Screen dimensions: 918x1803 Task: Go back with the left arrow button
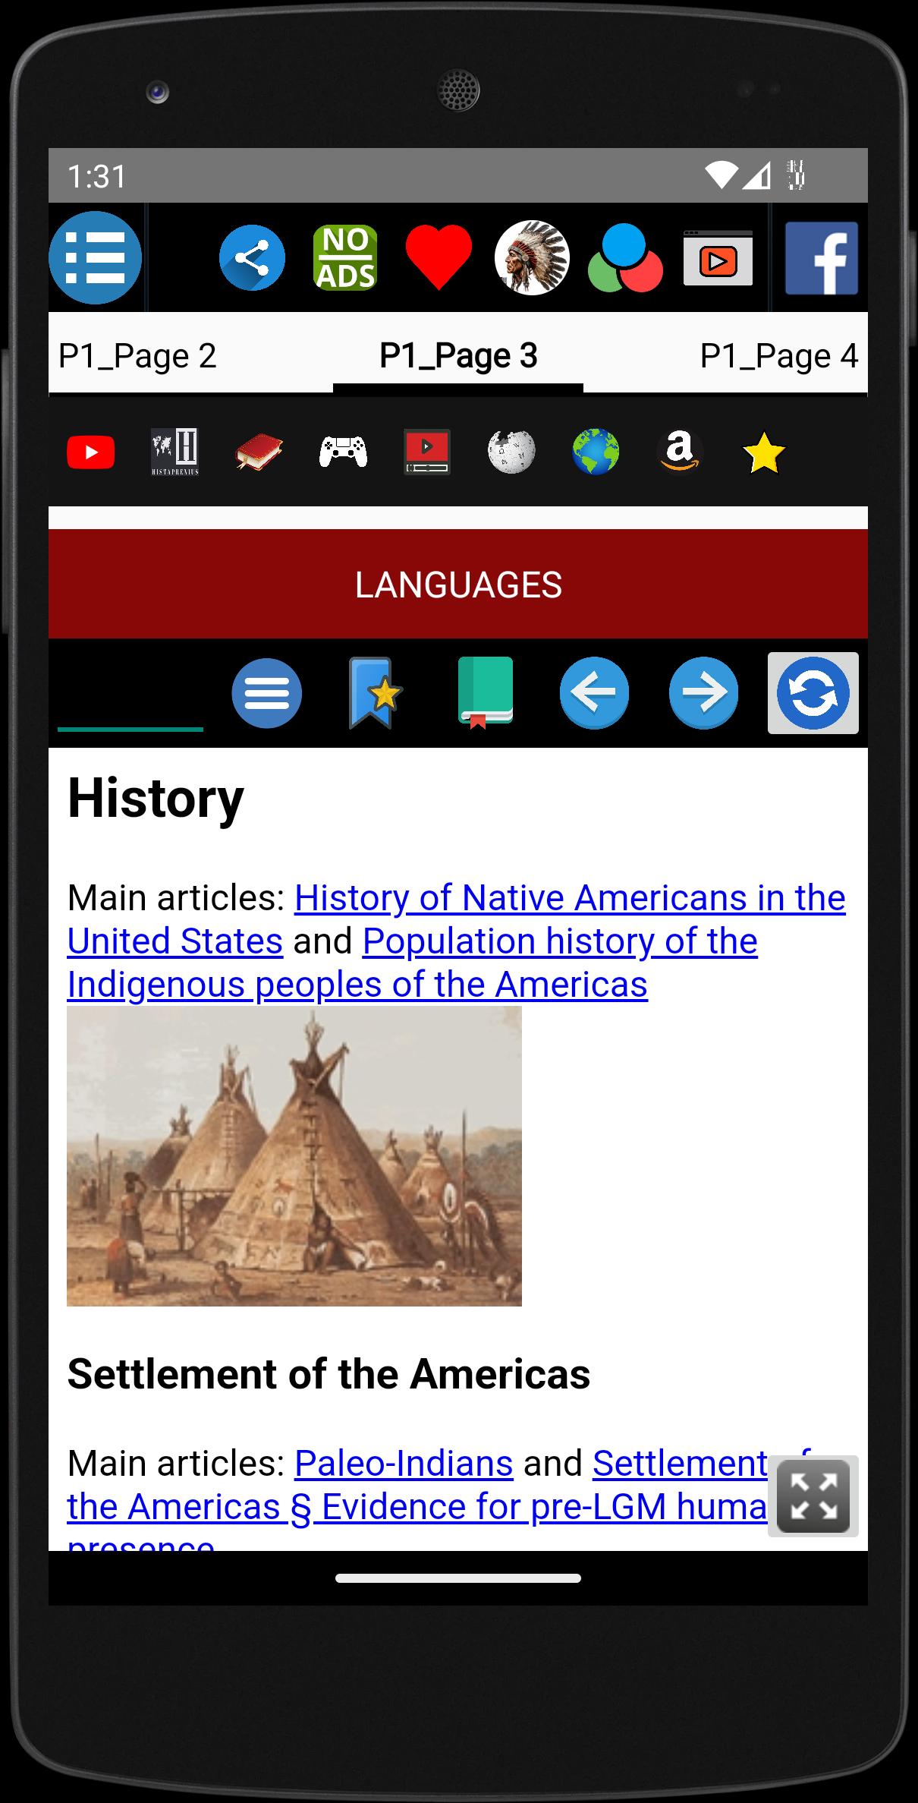click(594, 693)
